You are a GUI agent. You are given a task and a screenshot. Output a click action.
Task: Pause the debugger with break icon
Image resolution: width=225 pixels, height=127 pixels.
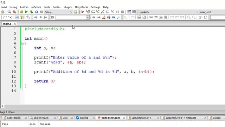click(117, 12)
